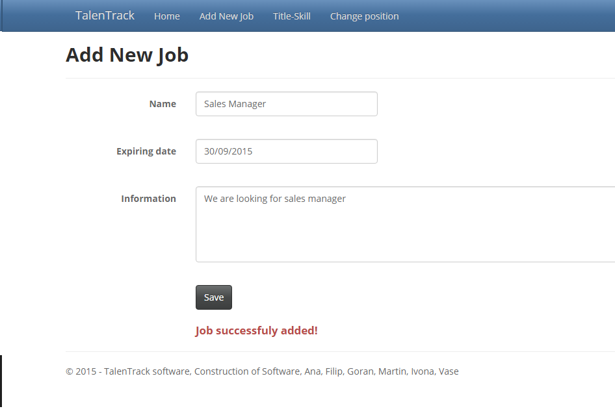Image resolution: width=615 pixels, height=411 pixels.
Task: Click the footer copyright text
Action: coord(262,371)
